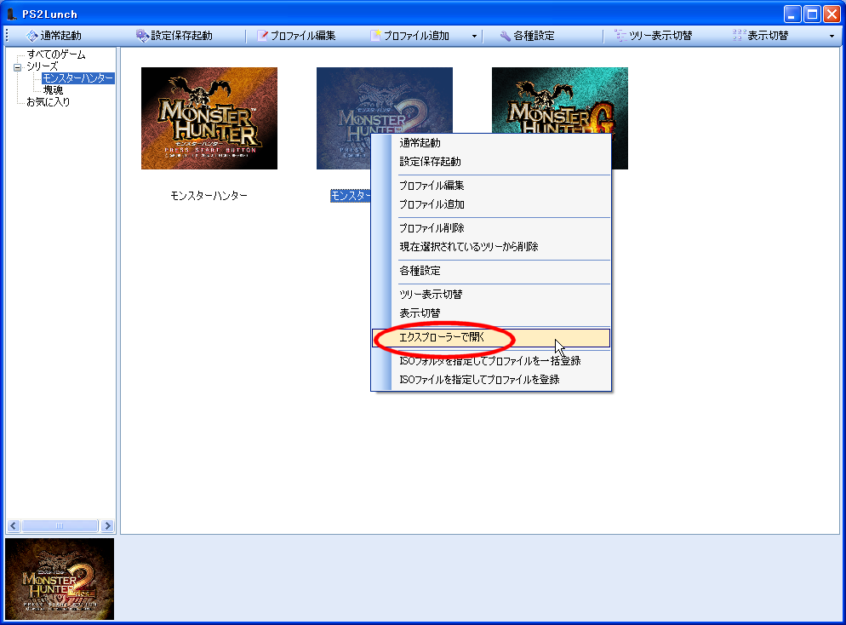Select すべてのゲーム in the tree
Screen dimensions: 846x625
point(56,54)
